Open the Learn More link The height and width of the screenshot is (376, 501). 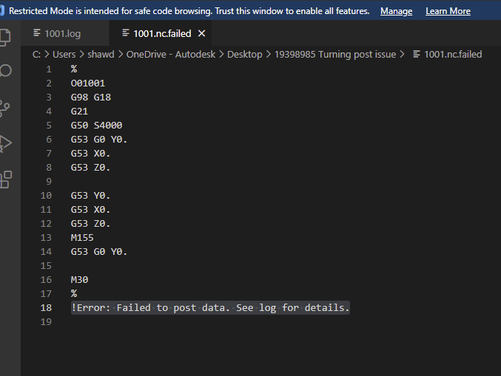coord(448,11)
